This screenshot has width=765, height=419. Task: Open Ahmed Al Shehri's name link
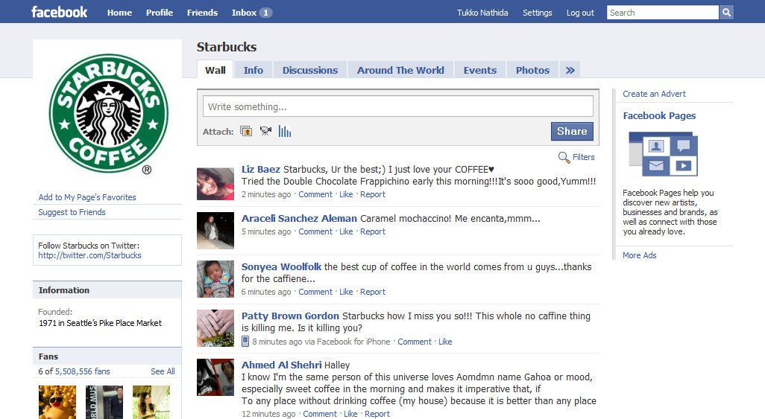click(x=281, y=365)
